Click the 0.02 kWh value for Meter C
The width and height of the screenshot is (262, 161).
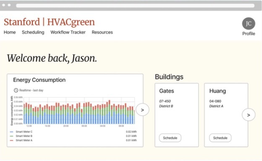coord(131,132)
